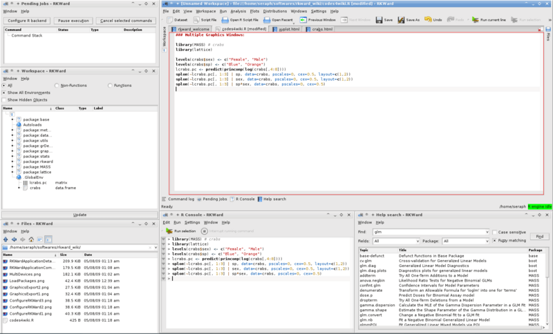Click Files sidebar icon at right edge
The width and height of the screenshot is (553, 334).
pyautogui.click(x=548, y=34)
